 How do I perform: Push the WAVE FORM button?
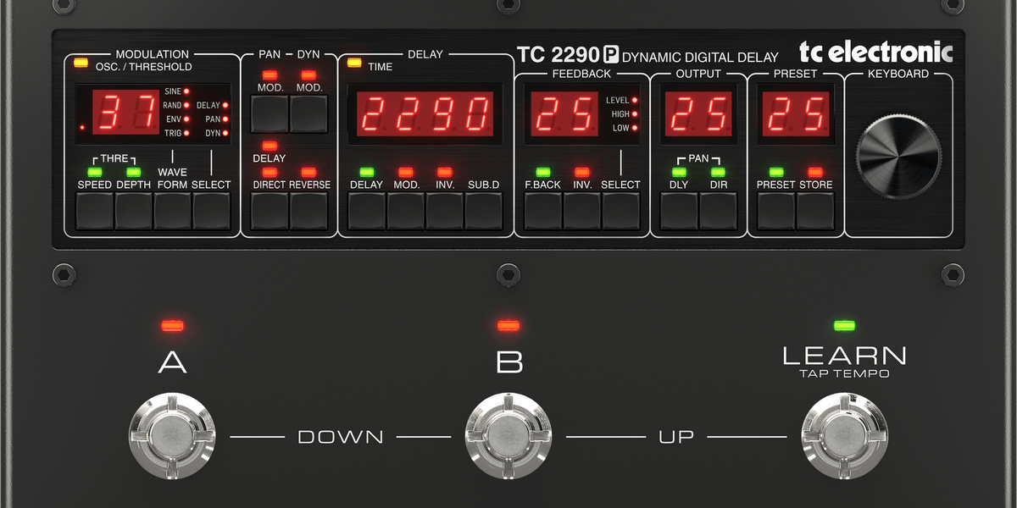[173, 211]
